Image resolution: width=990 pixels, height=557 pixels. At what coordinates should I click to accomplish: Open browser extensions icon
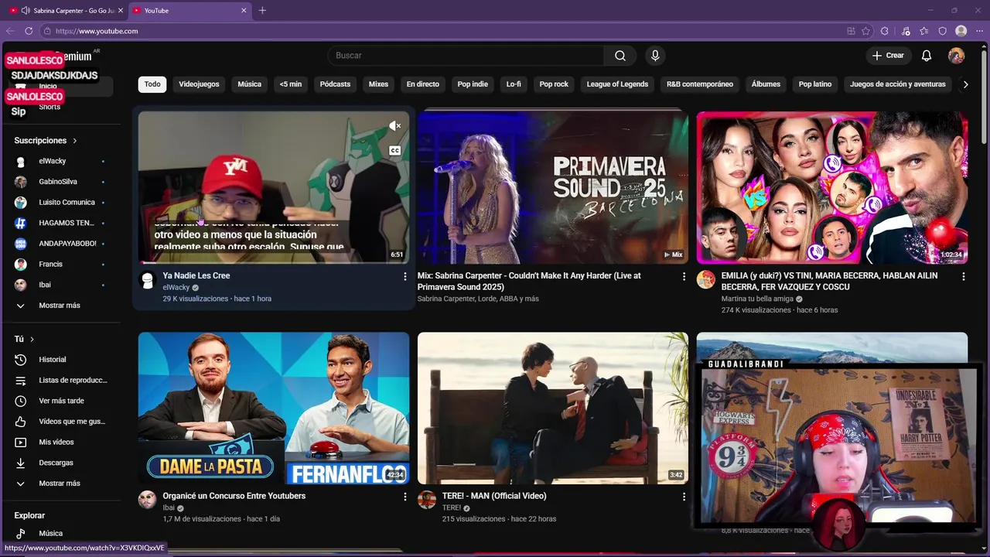point(886,31)
